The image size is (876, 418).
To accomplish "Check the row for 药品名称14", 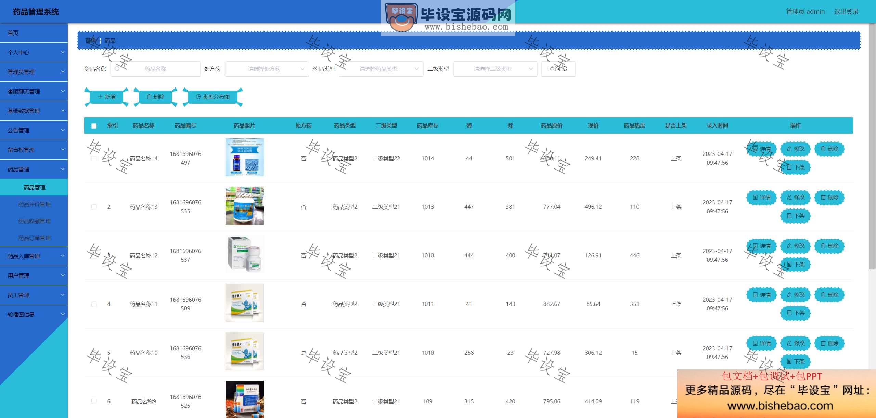I will tap(94, 159).
